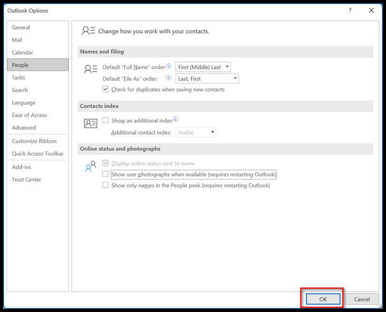Click the File As order info icon
386x312 pixels.
coord(169,78)
